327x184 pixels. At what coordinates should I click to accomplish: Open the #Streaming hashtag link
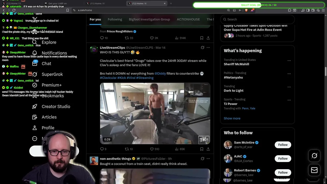click(x=145, y=78)
